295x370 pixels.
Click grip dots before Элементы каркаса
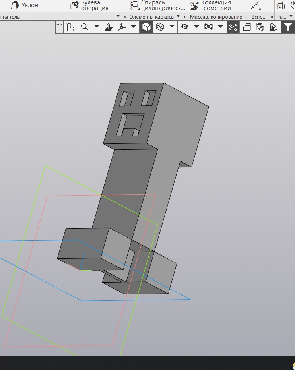click(x=125, y=16)
